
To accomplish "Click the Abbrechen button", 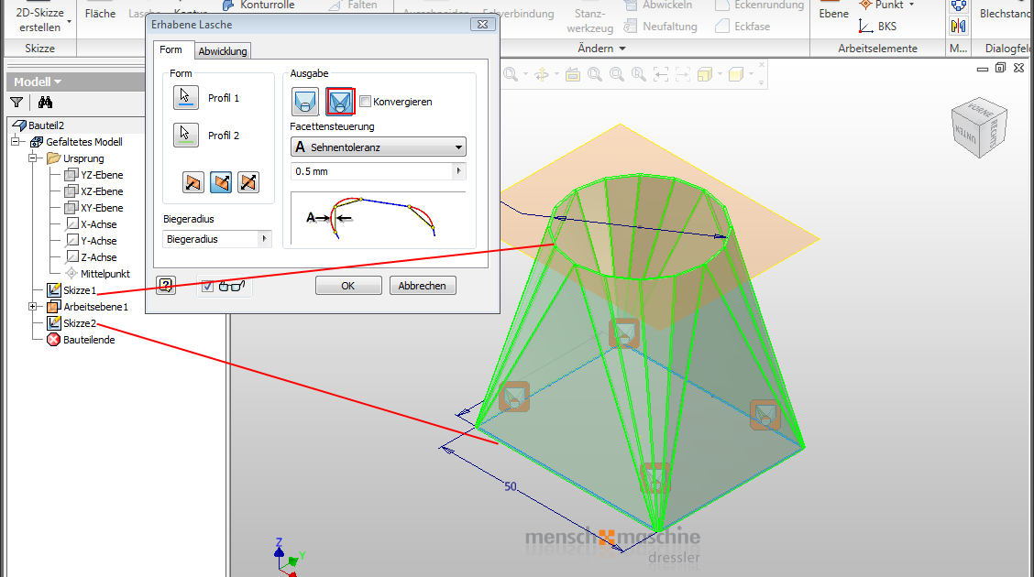I will [x=423, y=286].
